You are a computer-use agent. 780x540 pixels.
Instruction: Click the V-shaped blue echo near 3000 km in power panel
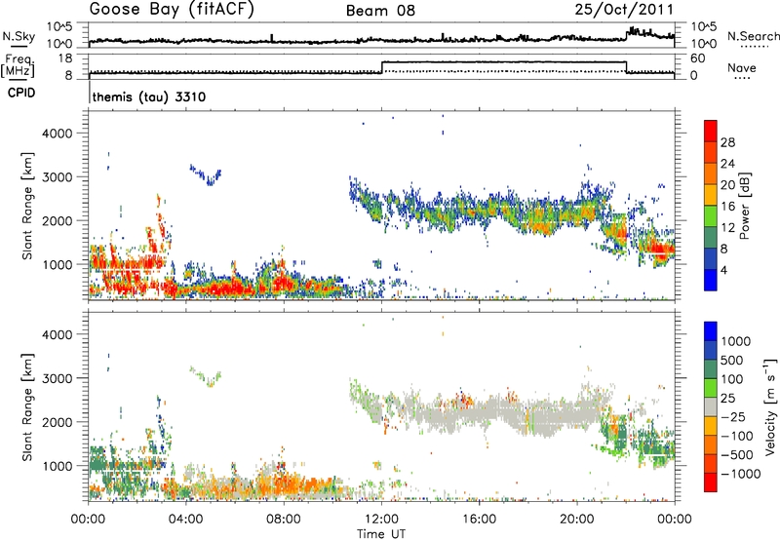click(x=206, y=174)
